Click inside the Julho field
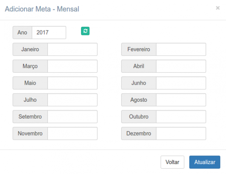The image size is (226, 174). coord(72,100)
